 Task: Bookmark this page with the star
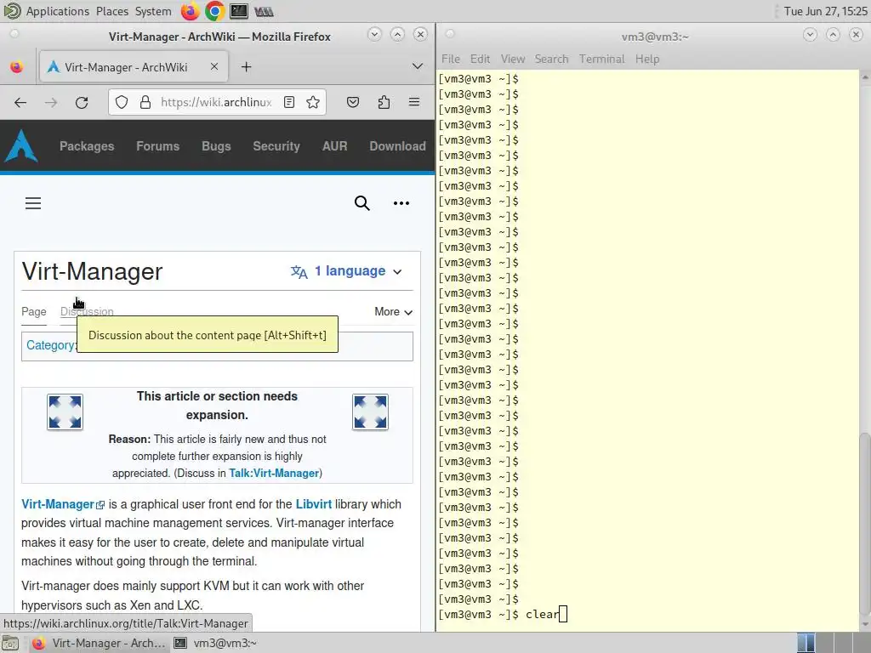pyautogui.click(x=313, y=102)
